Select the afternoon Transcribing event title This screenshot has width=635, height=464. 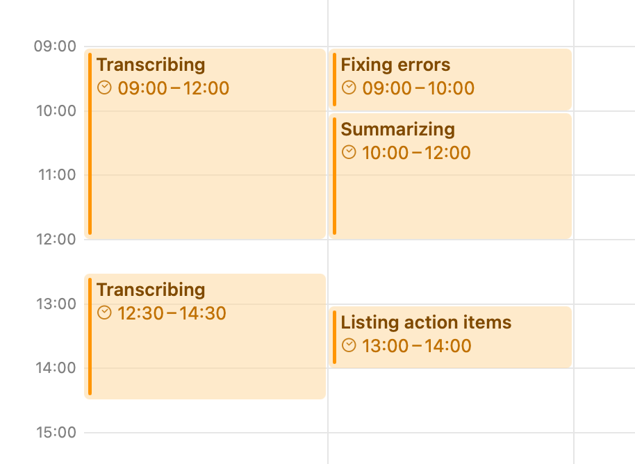pyautogui.click(x=151, y=290)
